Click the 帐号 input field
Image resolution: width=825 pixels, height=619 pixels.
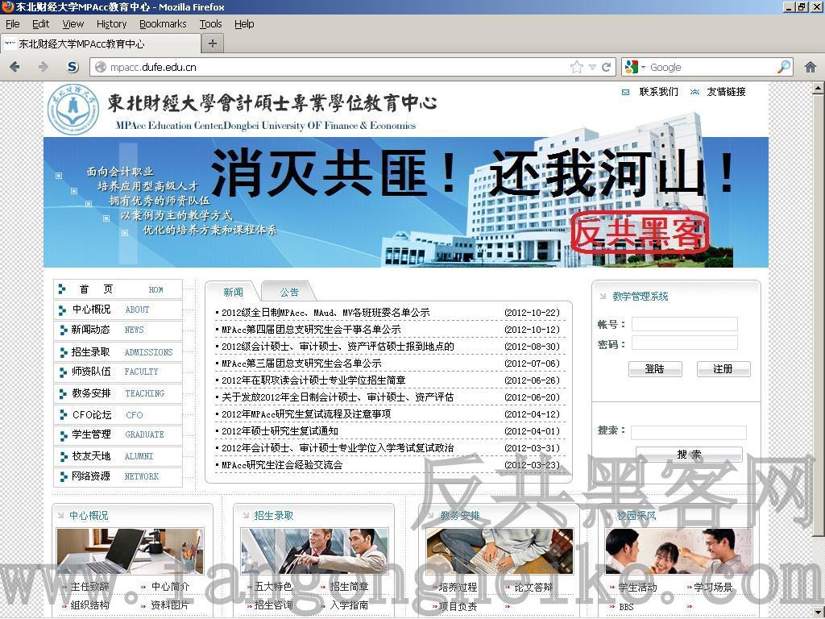685,324
